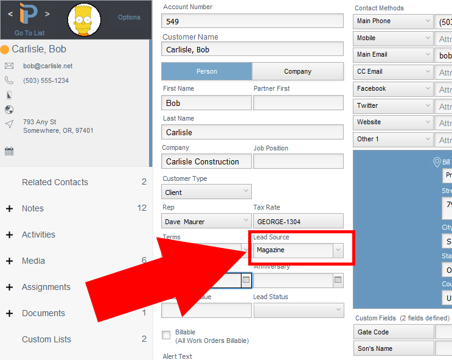Screen dimensions: 452x360
Task: Open the Main Email contact method dropdown
Action: [x=393, y=55]
